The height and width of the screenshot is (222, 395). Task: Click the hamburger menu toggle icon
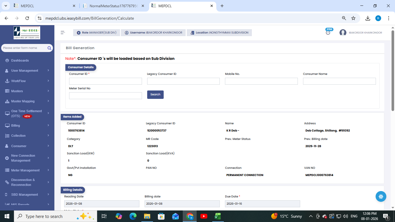(63, 33)
